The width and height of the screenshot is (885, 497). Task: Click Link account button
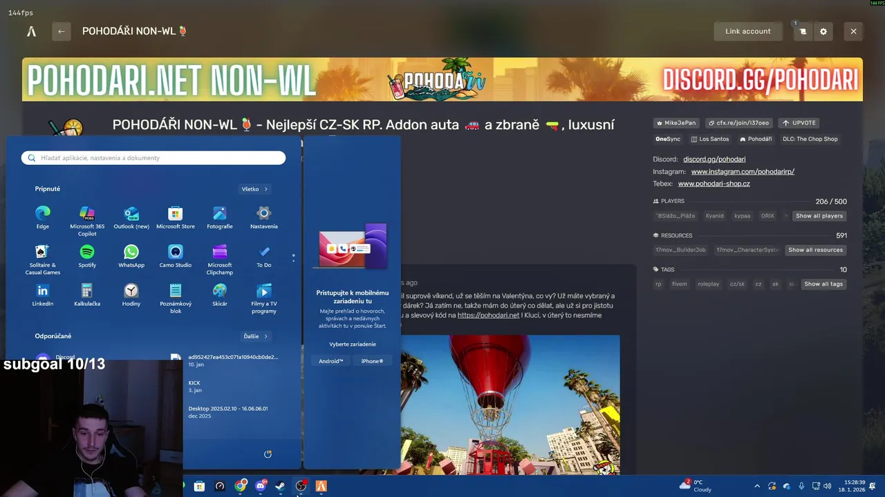coord(747,31)
